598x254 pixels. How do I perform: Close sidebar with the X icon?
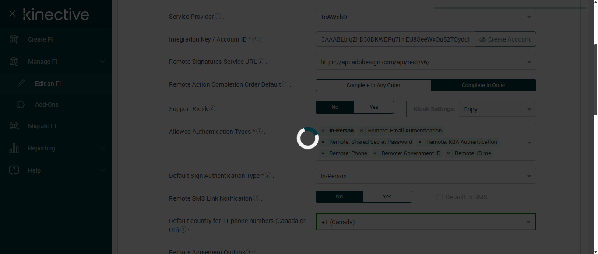coord(12,14)
